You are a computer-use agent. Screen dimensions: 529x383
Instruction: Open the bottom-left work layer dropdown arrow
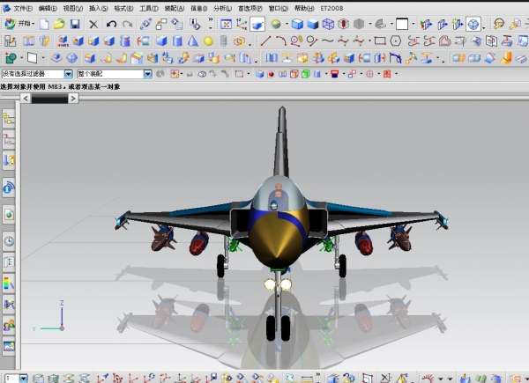pyautogui.click(x=23, y=379)
